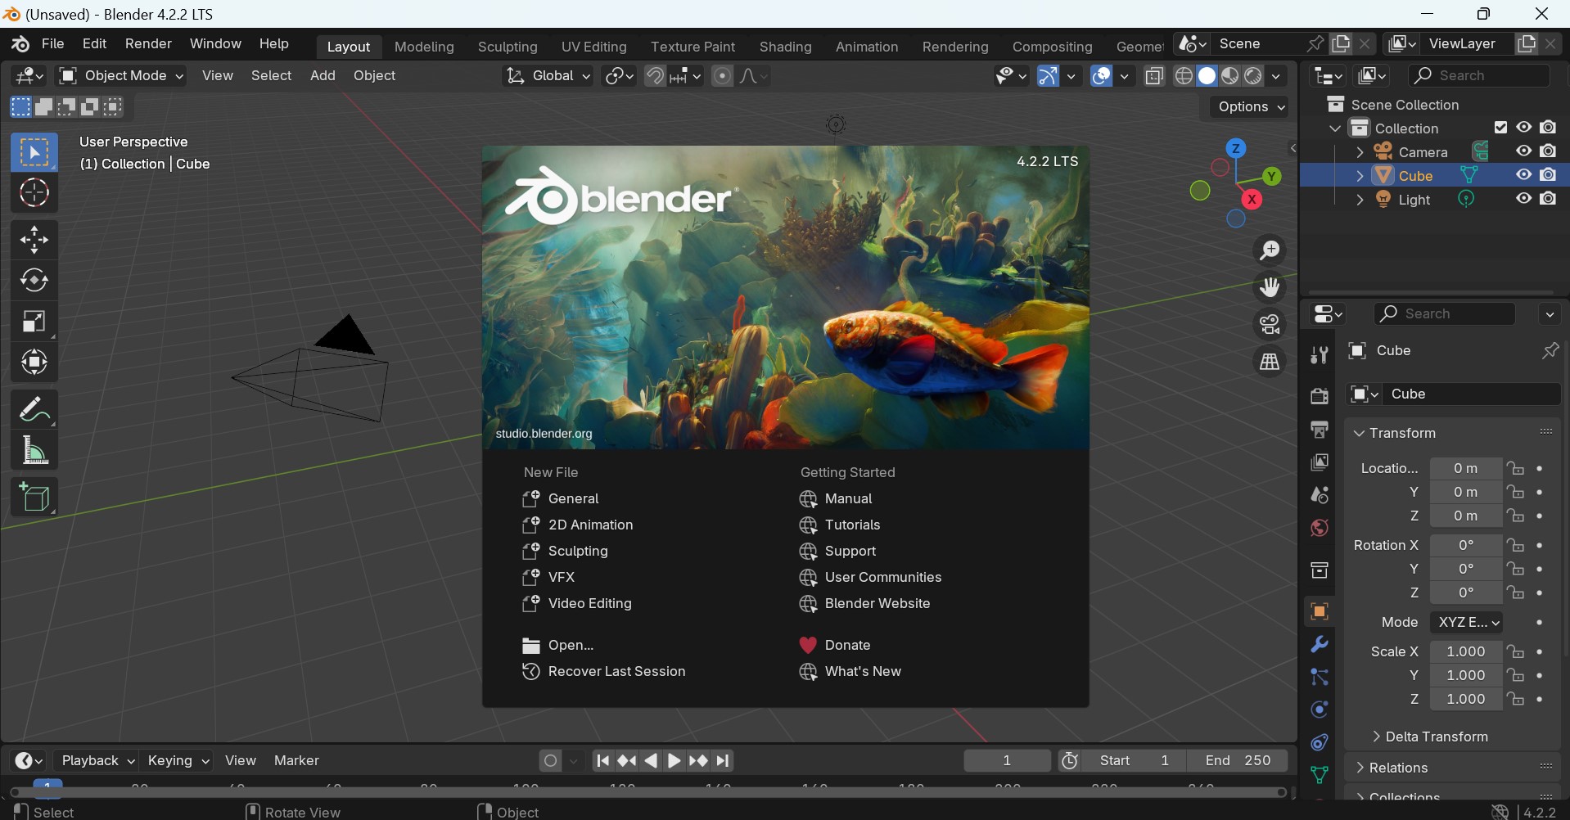Viewport: 1570px width, 820px height.
Task: Switch perspective/orthographic with grid icon
Action: [1270, 362]
